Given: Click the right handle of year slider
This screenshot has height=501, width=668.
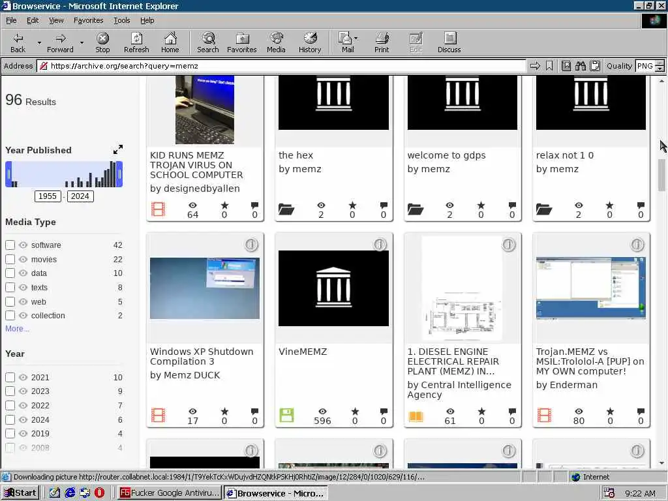Looking at the screenshot, I should [x=120, y=174].
